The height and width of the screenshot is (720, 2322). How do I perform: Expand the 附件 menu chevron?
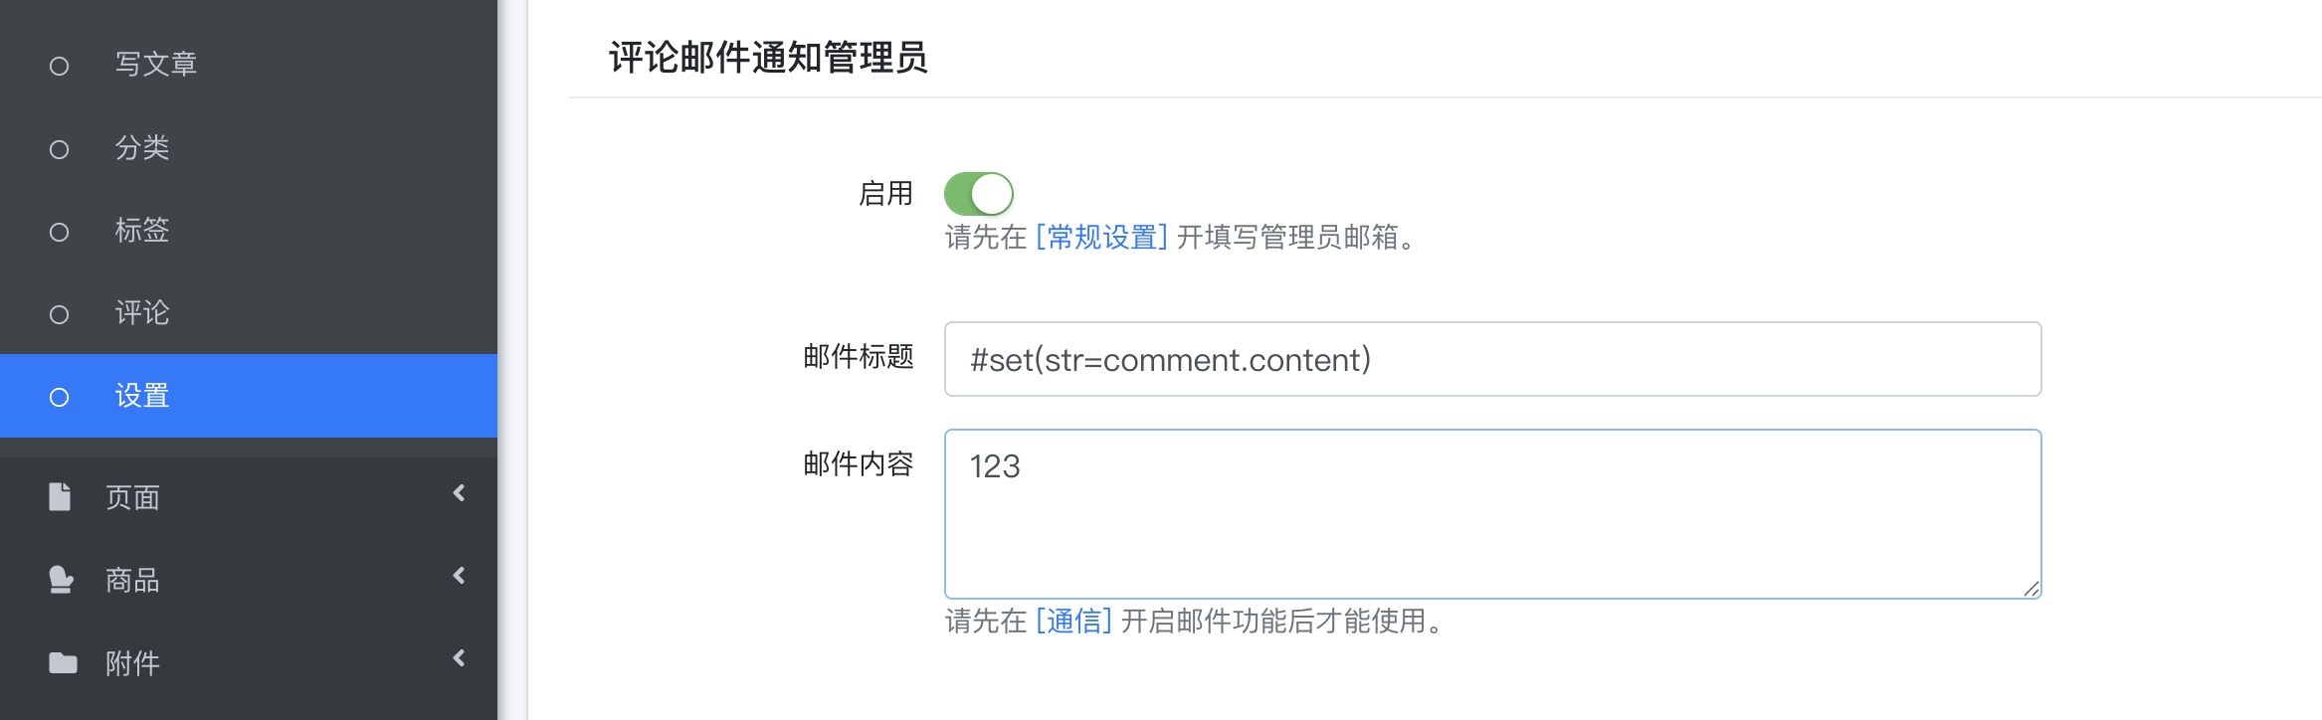pos(459,658)
